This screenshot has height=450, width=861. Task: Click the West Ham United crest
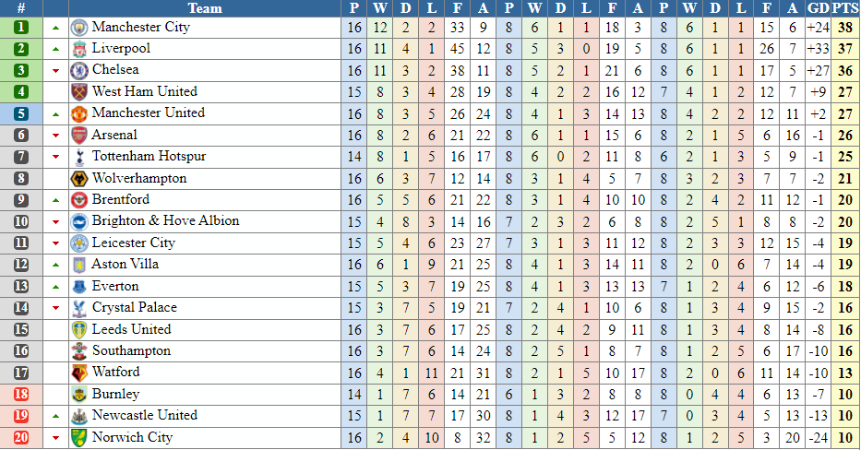tap(79, 91)
